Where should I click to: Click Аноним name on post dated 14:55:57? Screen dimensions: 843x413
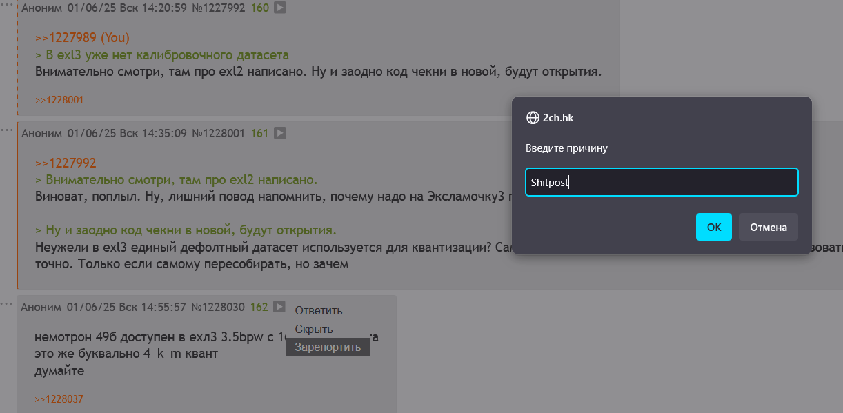coord(41,306)
